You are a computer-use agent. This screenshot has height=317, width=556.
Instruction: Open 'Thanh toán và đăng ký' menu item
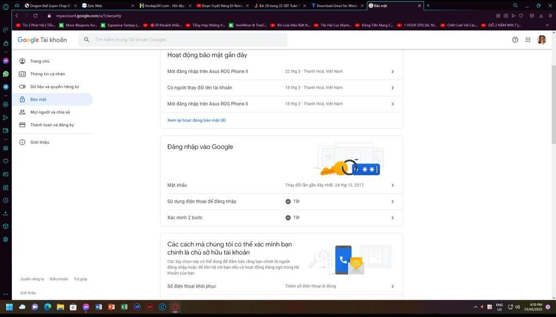(53, 125)
